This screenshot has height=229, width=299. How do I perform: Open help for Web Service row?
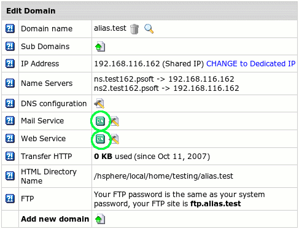tap(10, 138)
